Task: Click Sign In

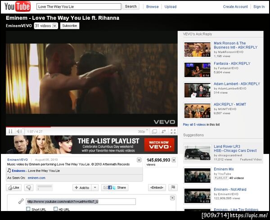Action: point(259,7)
